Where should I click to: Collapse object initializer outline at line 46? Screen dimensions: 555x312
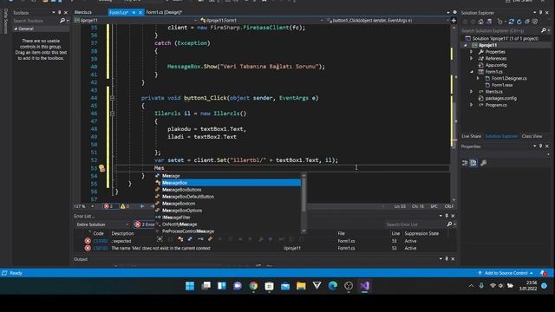112,114
